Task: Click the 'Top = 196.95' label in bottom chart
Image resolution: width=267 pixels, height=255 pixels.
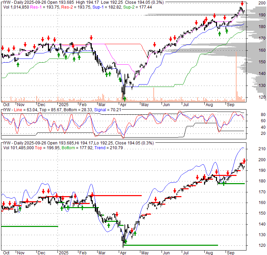Action: point(47,148)
